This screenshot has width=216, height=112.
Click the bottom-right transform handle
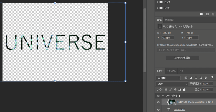(x=126, y=81)
